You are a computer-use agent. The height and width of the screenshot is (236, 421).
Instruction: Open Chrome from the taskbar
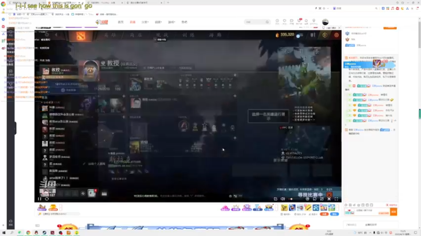28,232
